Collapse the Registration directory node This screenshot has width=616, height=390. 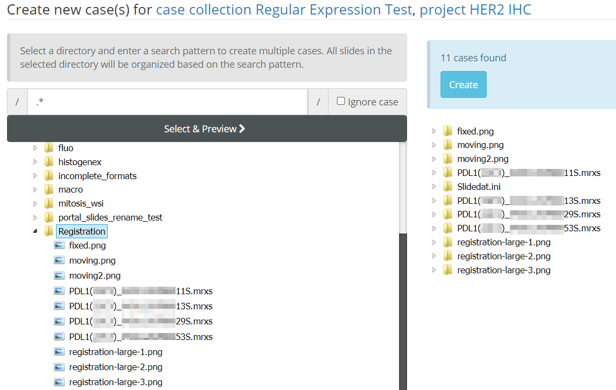tap(36, 231)
